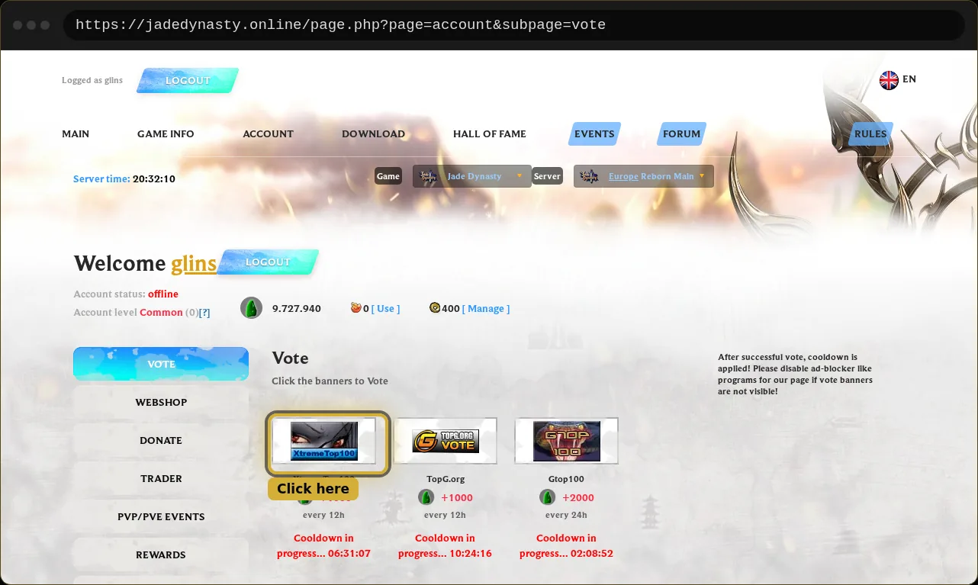Image resolution: width=978 pixels, height=585 pixels.
Task: Click the +2000 reward value
Action: (x=578, y=498)
